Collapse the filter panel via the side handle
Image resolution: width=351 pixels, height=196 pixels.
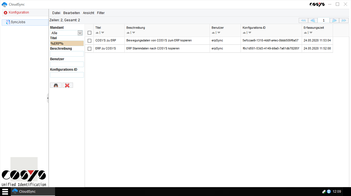coord(48,98)
